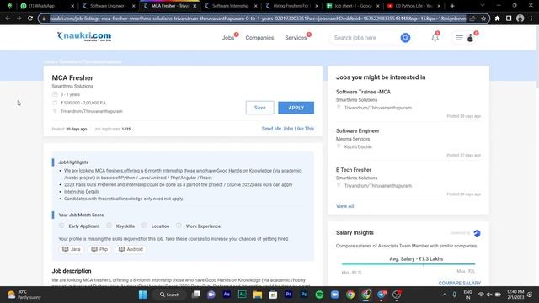Click the Android course icon chip

pyautogui.click(x=131, y=249)
